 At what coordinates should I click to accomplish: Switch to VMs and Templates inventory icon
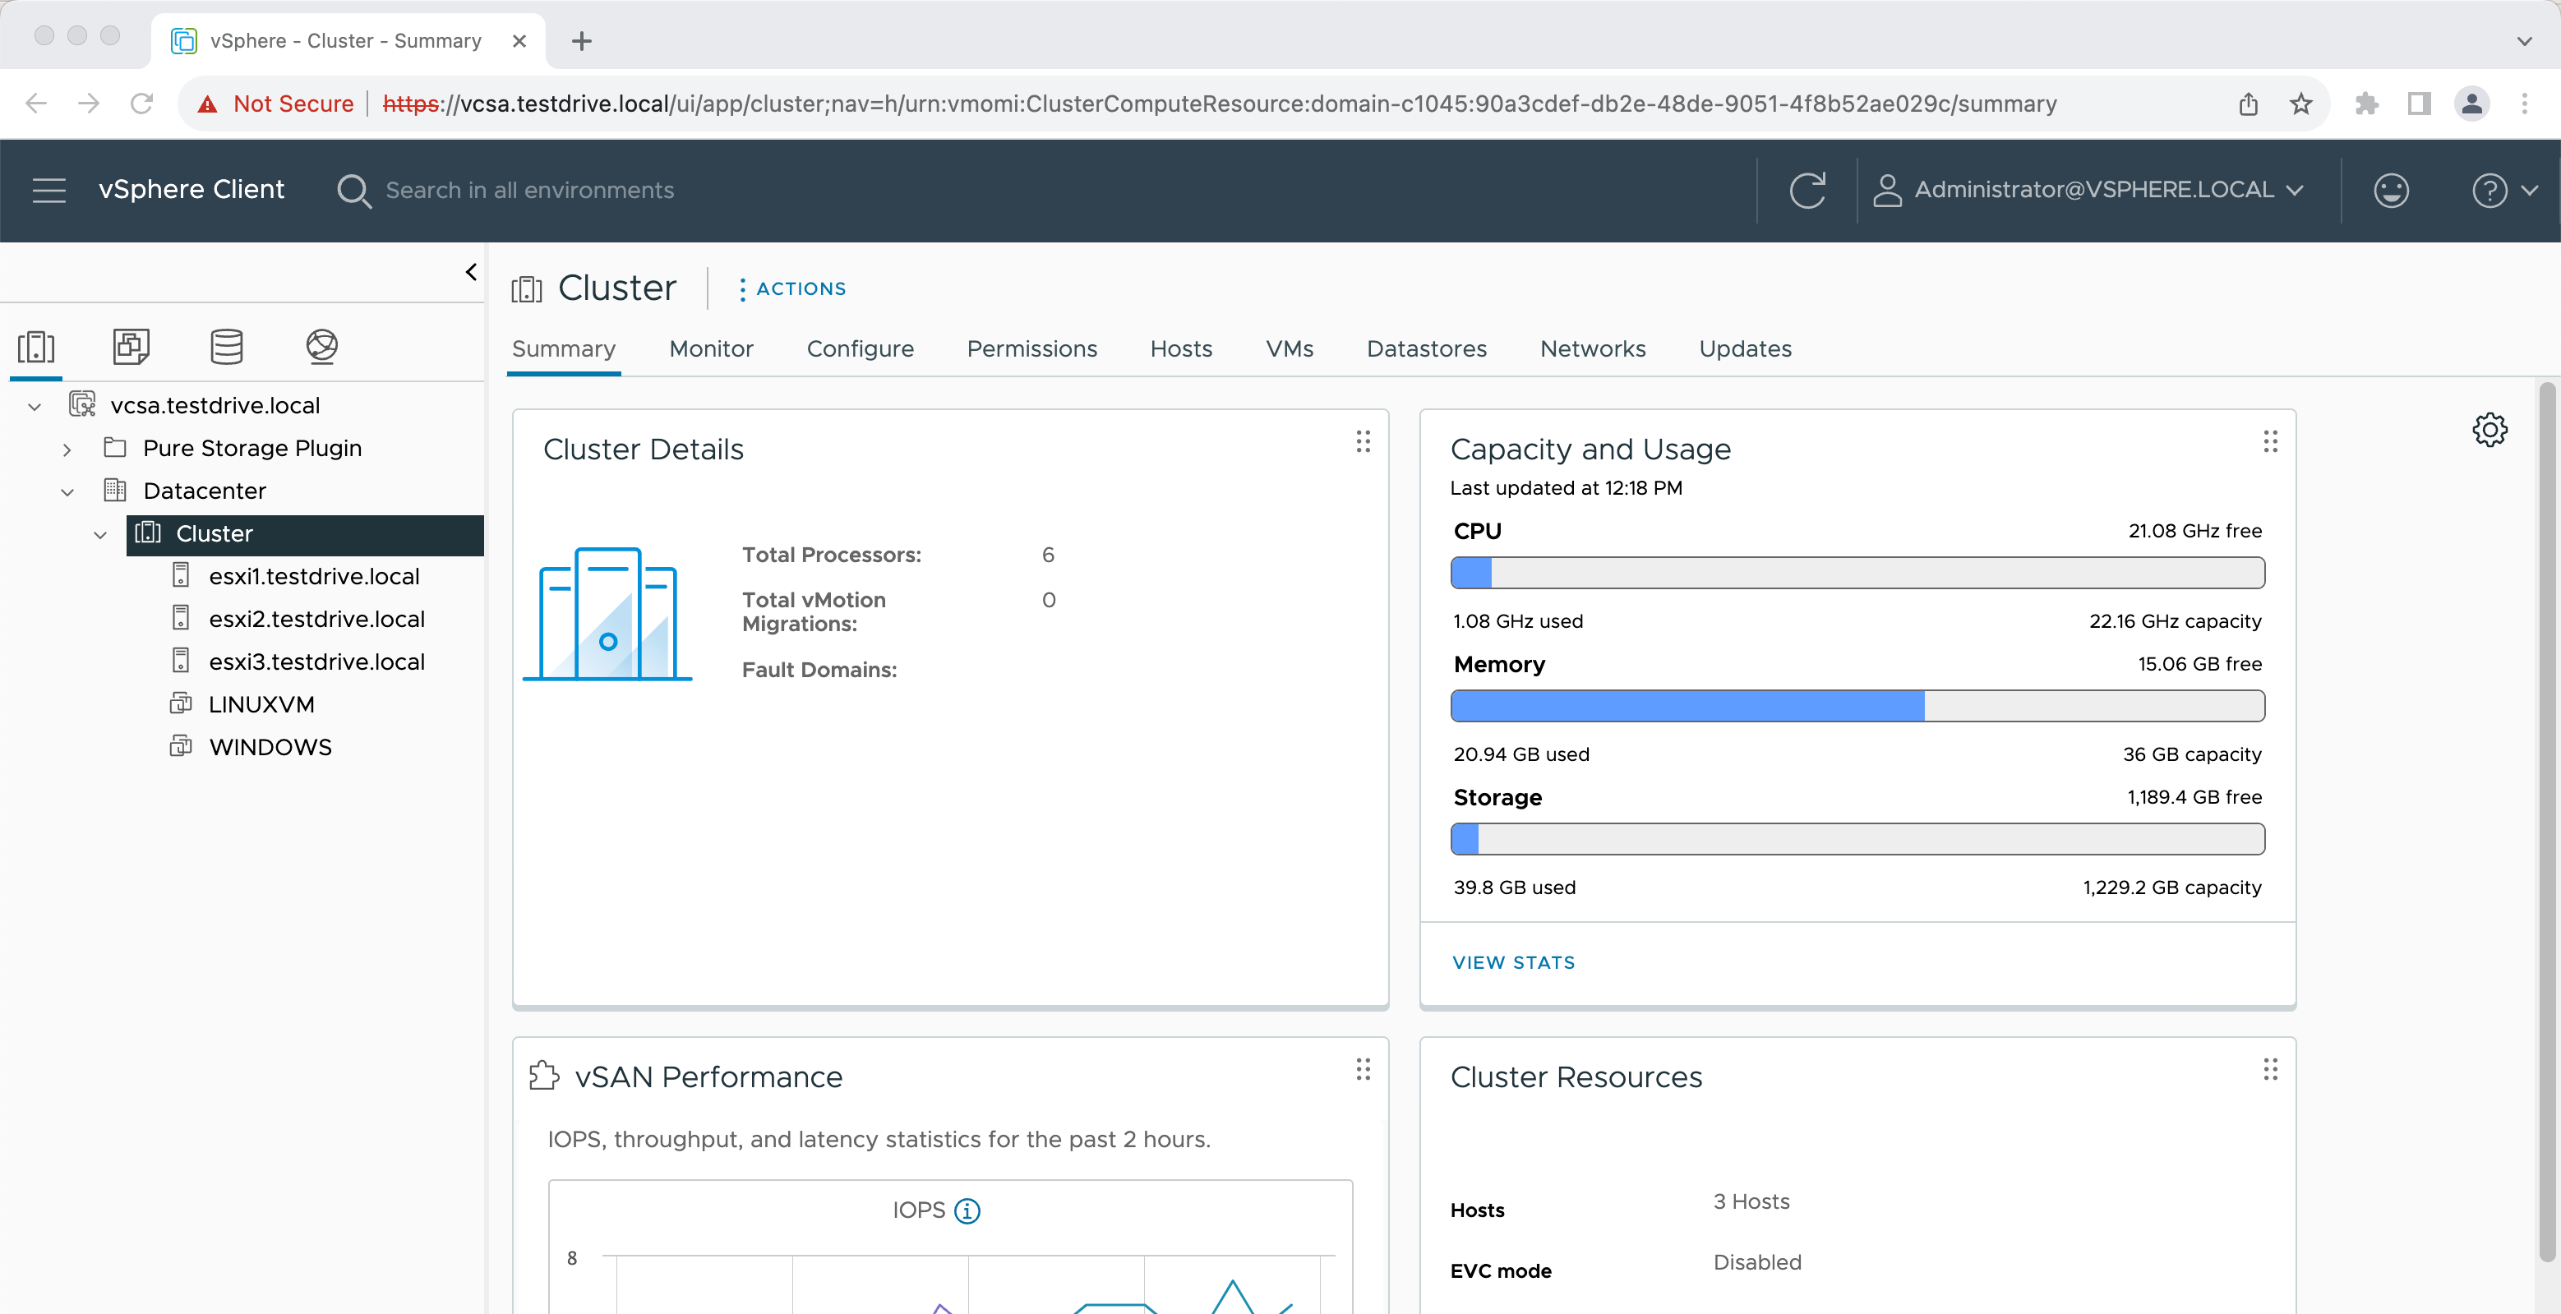[x=130, y=346]
